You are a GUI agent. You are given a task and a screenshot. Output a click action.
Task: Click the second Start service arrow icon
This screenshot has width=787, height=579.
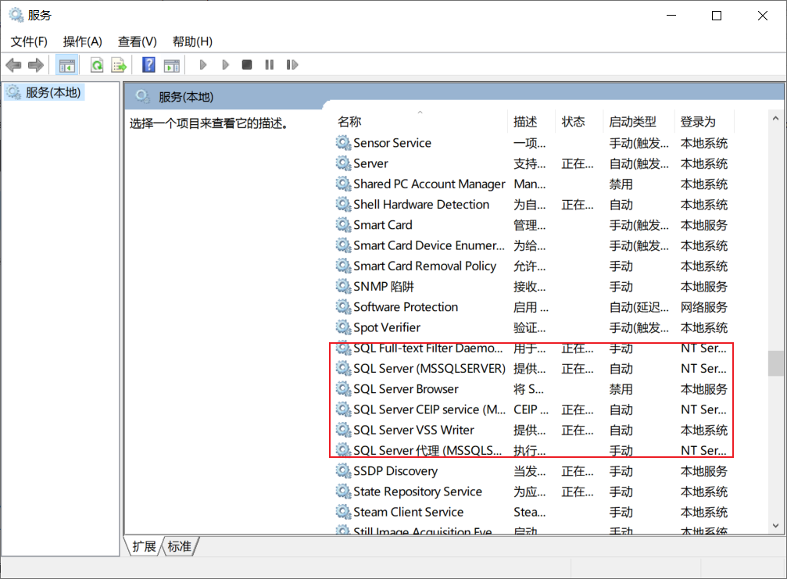[x=225, y=65]
